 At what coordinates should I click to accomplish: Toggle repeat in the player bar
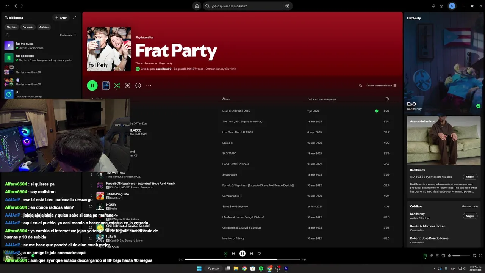click(260, 253)
